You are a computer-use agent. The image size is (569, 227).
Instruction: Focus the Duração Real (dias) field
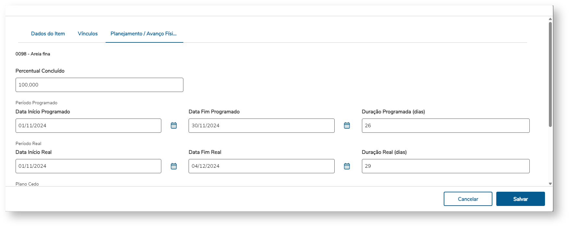(445, 166)
